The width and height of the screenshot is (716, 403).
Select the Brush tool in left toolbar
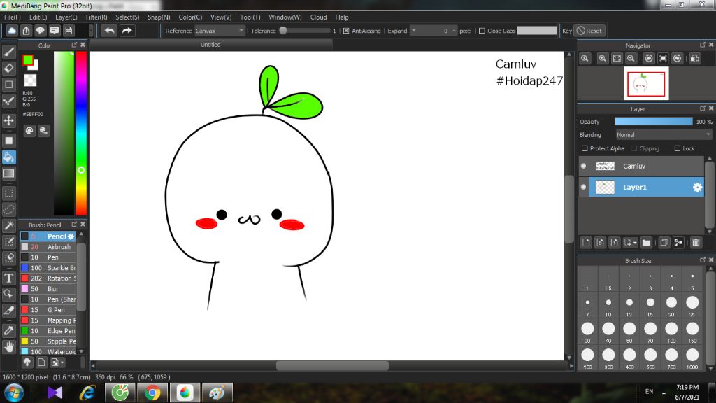8,52
